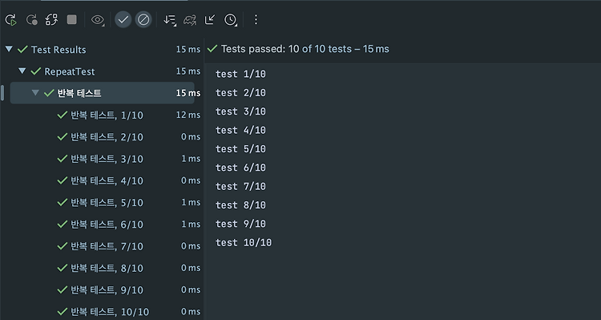The width and height of the screenshot is (601, 320).
Task: Toggle Show Ignored tests filter
Action: click(143, 19)
